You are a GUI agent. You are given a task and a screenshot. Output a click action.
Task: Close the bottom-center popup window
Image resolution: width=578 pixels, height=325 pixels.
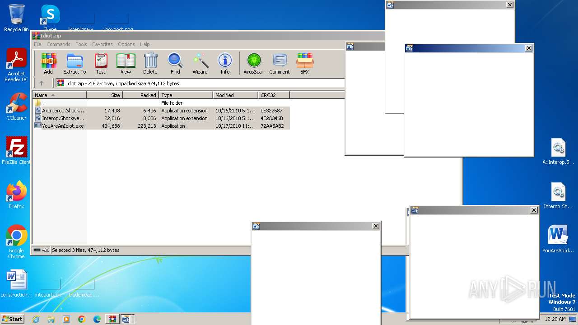tap(375, 226)
